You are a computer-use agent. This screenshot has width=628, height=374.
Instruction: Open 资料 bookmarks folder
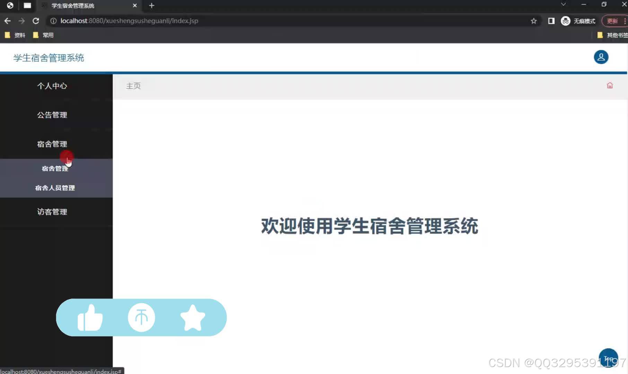tap(15, 35)
